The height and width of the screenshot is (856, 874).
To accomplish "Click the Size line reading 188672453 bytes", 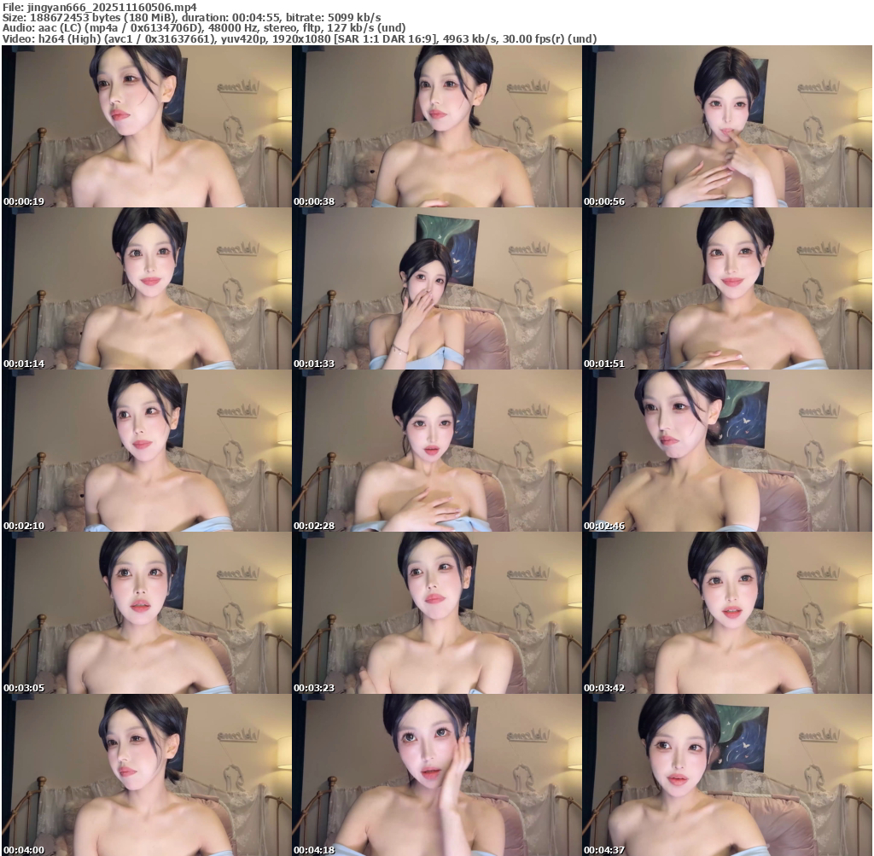I will (x=192, y=17).
